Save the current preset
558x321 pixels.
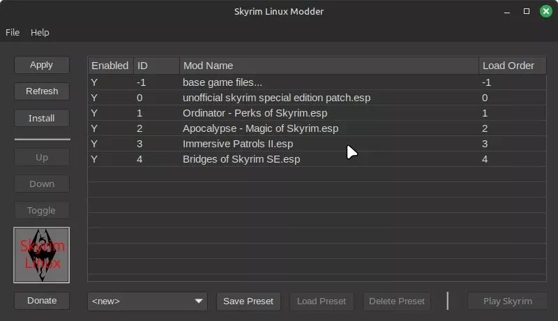click(x=248, y=301)
